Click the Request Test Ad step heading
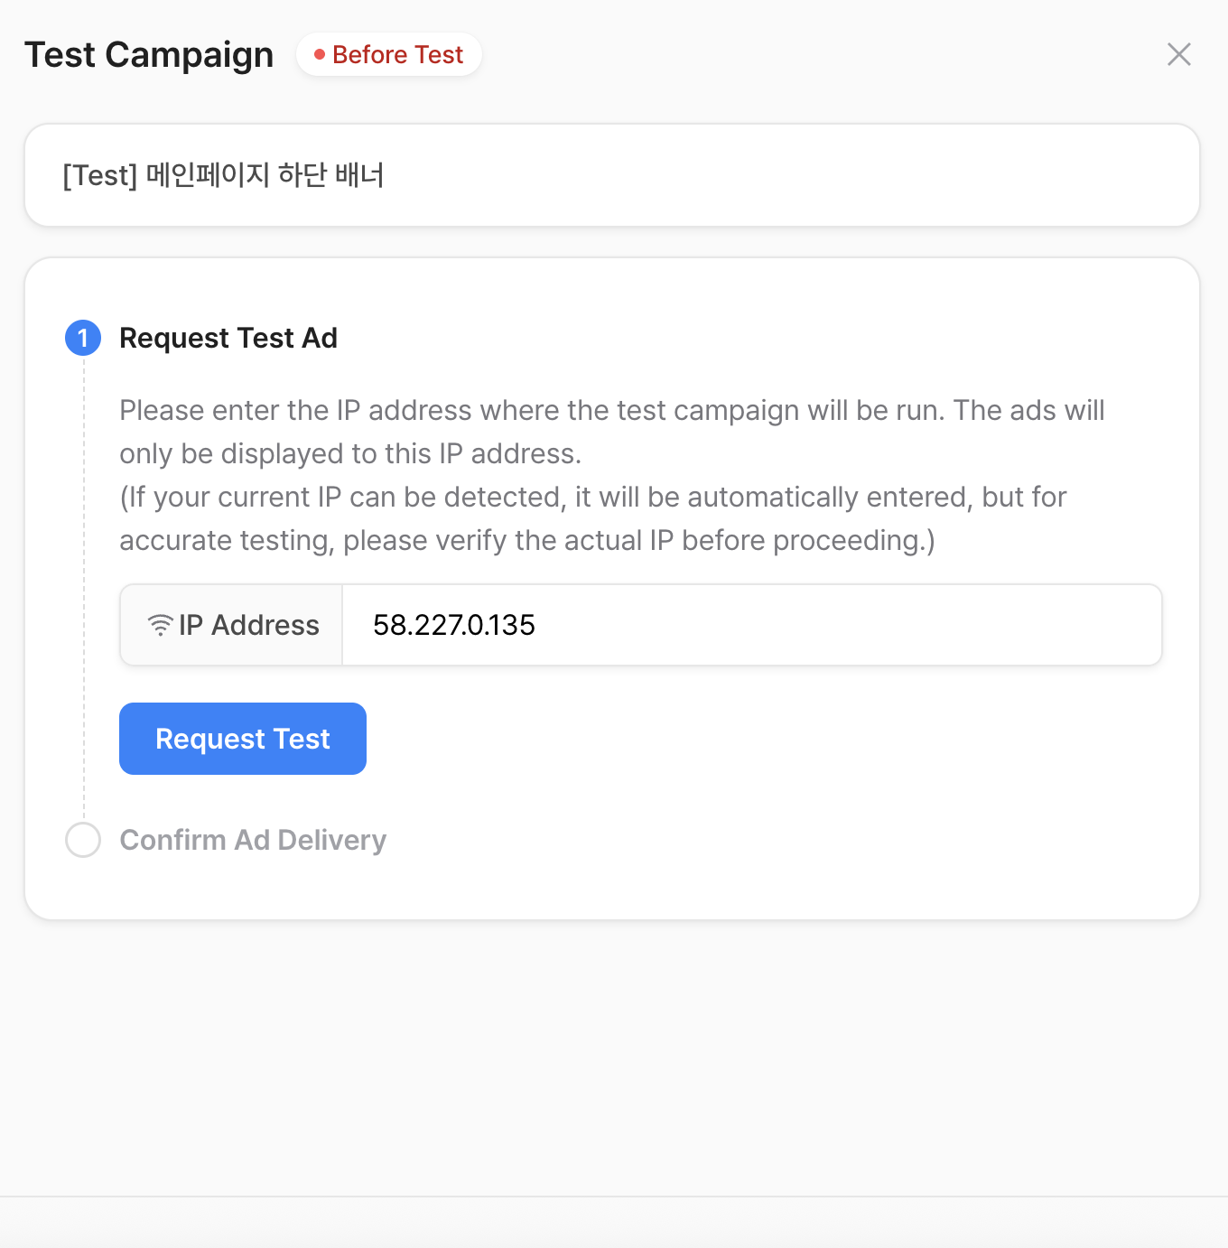Screen dimensions: 1228x1248 point(228,338)
